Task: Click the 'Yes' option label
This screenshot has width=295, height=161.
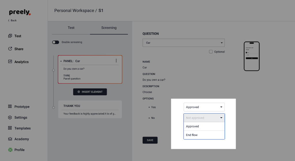Action: click(153, 107)
